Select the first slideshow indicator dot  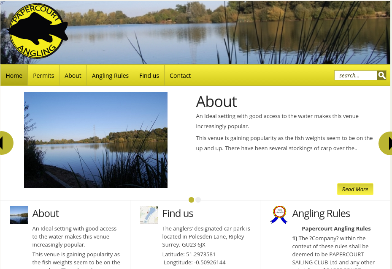click(191, 200)
